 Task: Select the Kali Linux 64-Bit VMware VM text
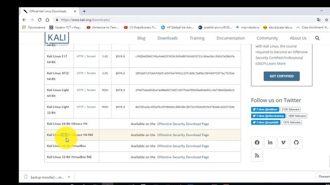click(67, 124)
